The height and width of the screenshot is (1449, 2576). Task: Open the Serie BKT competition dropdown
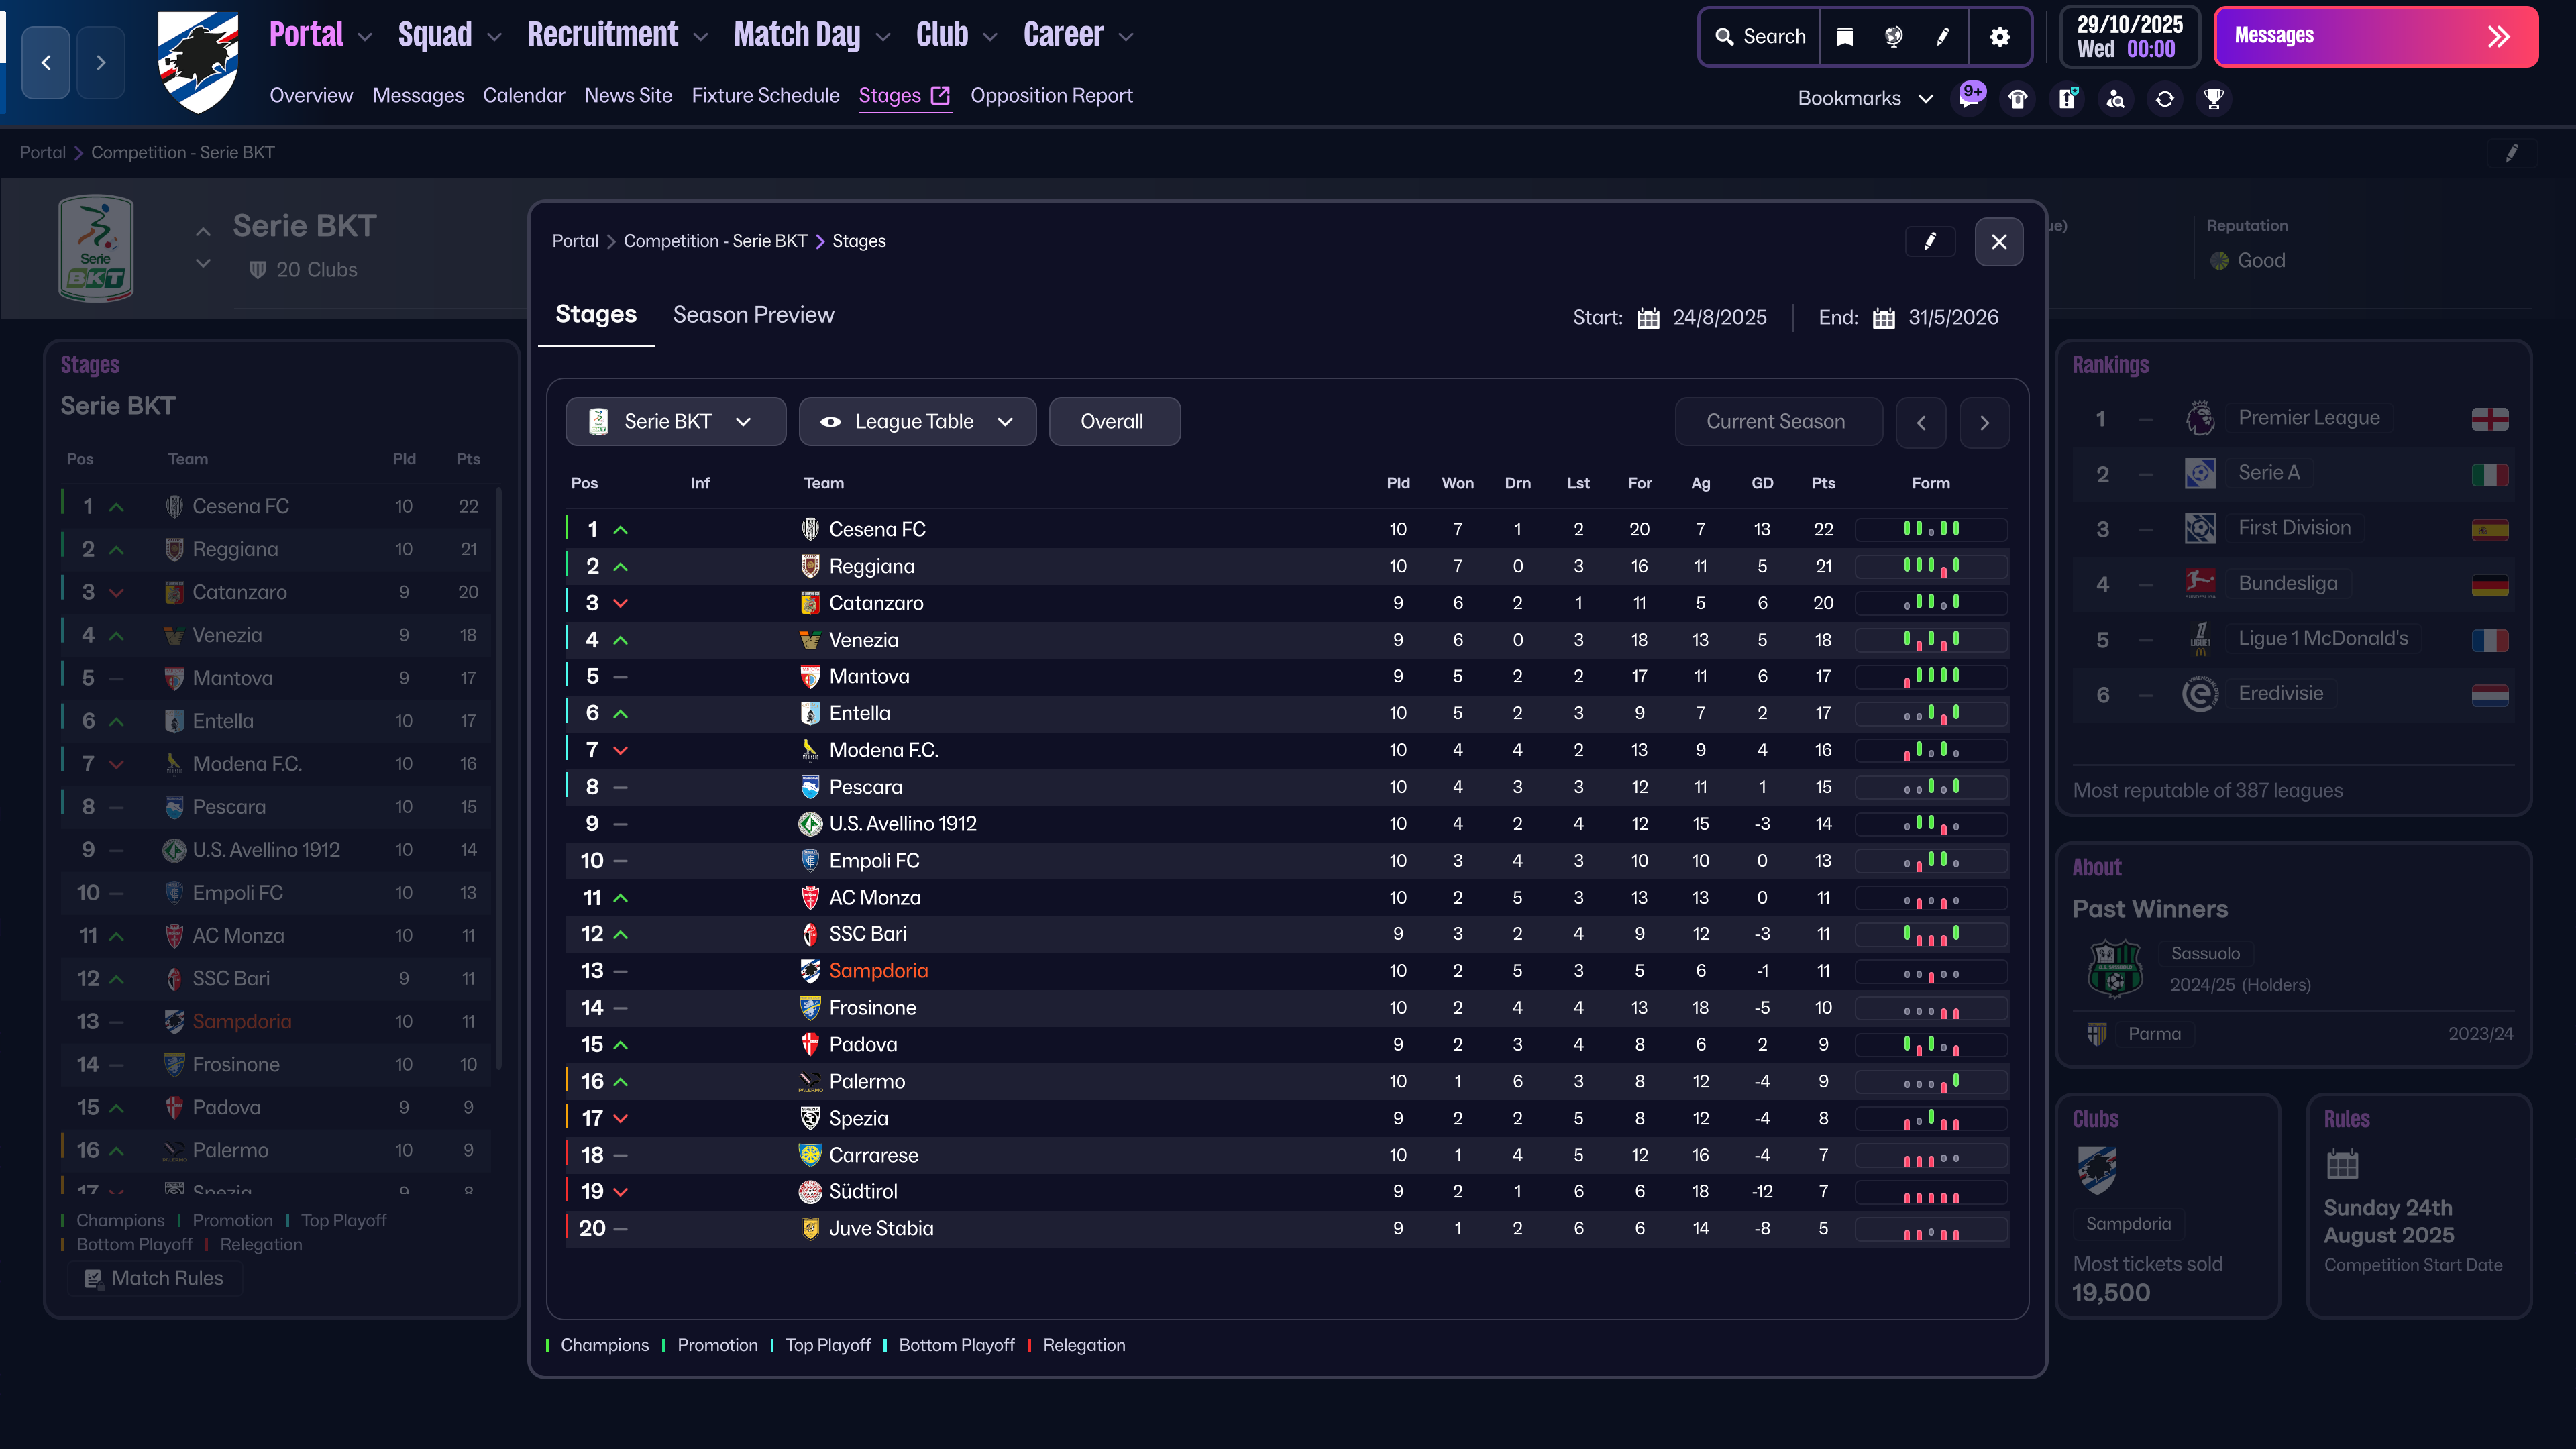click(x=676, y=421)
